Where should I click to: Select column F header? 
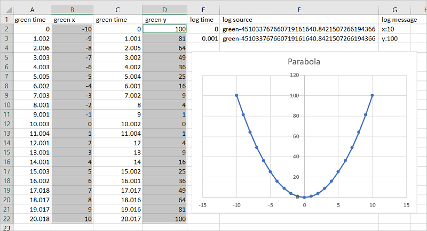[299, 10]
